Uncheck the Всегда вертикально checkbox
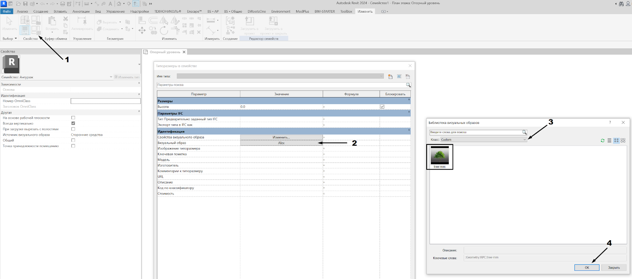Screen dimensions: 632x279 click(x=73, y=124)
